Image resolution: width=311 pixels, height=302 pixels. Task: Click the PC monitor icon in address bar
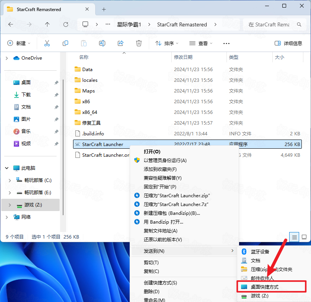[85, 24]
